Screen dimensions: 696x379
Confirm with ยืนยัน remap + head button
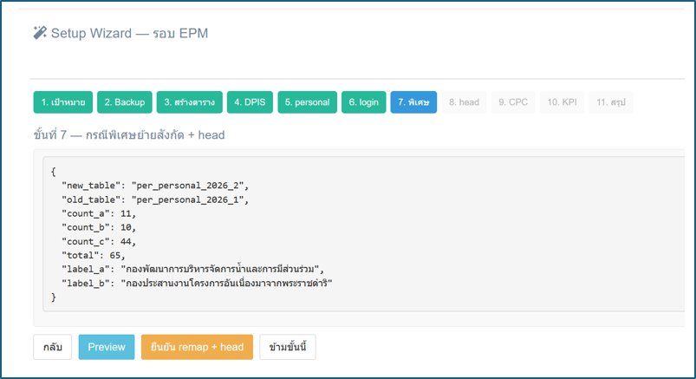click(197, 347)
